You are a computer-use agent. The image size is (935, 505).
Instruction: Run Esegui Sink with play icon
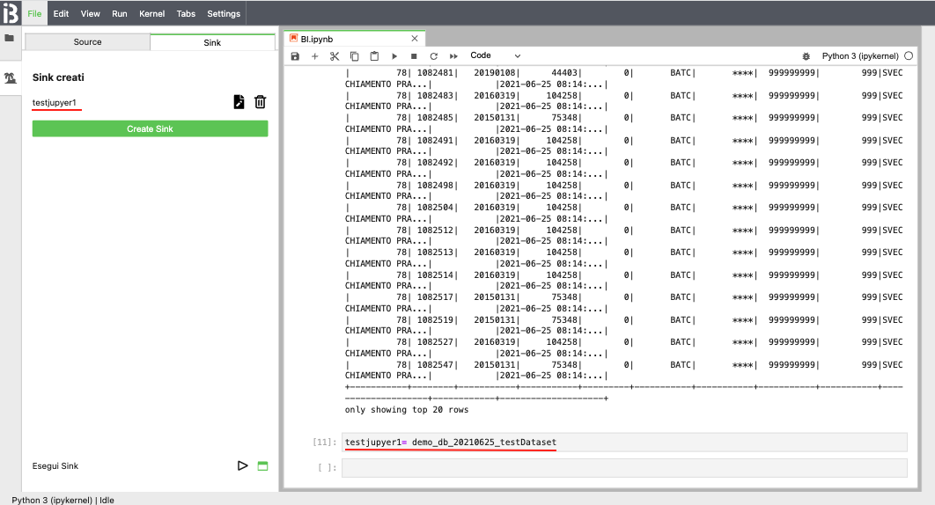pos(242,465)
